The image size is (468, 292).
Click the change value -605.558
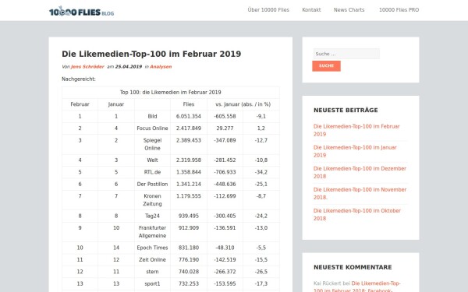pos(225,117)
